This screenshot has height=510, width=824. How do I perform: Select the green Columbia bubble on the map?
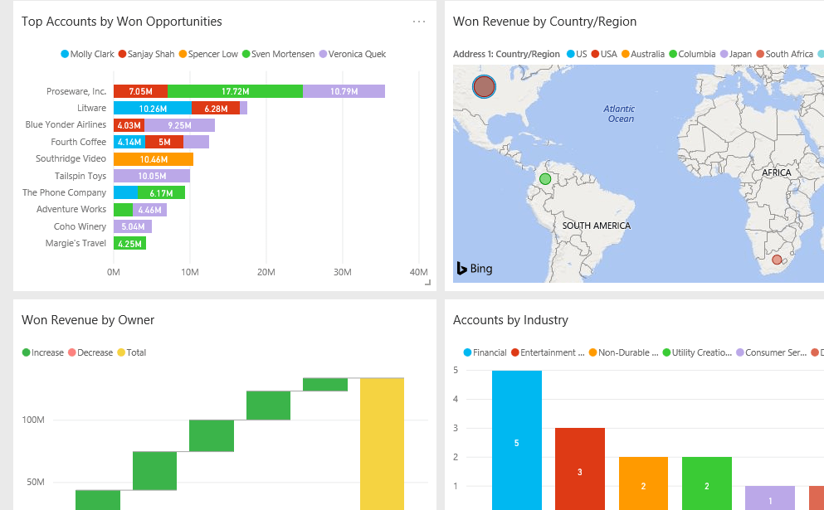544,179
